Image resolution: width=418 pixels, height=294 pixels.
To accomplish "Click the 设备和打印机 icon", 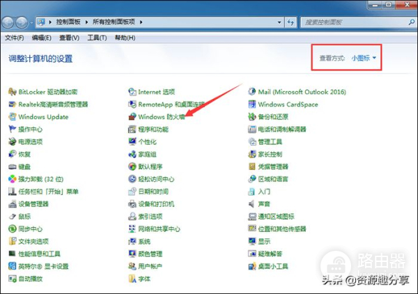I will [132, 204].
